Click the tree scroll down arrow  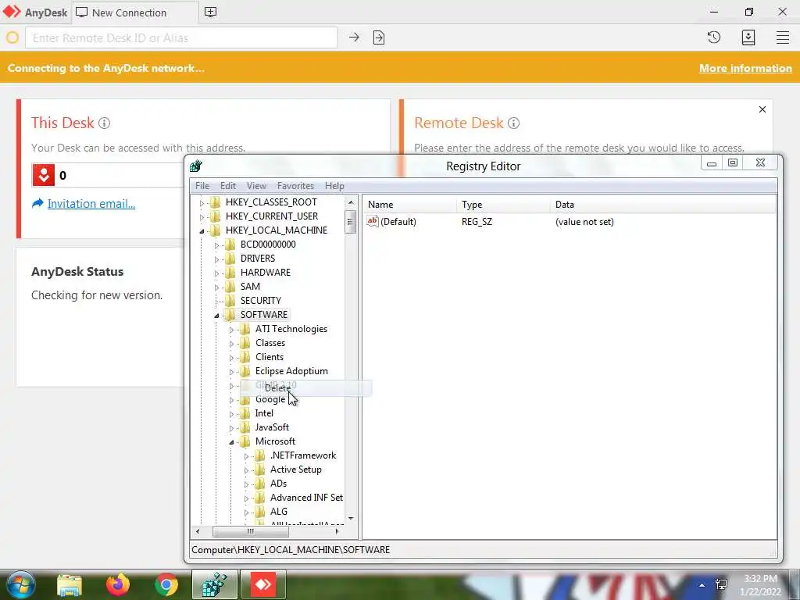(x=351, y=519)
